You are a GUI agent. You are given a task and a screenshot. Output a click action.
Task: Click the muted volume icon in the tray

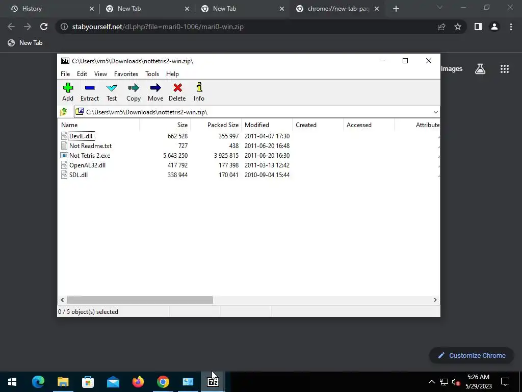pos(456,382)
